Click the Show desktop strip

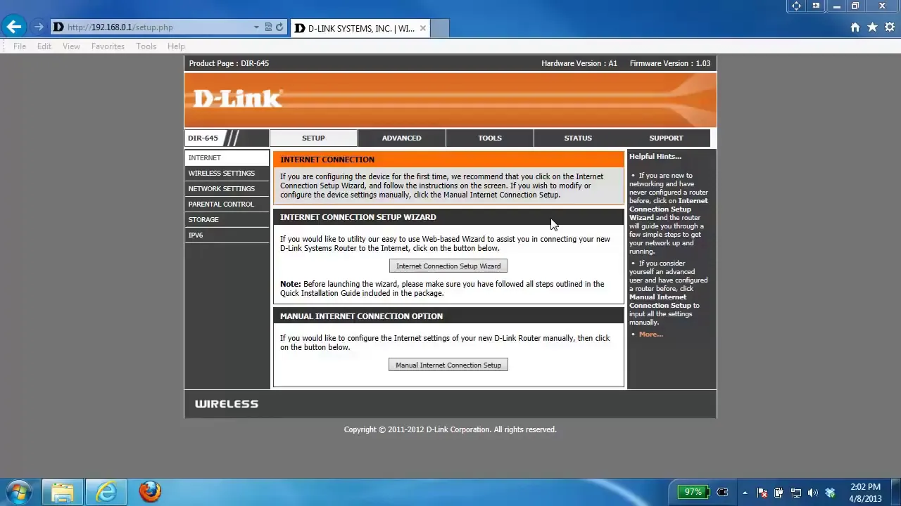click(895, 492)
